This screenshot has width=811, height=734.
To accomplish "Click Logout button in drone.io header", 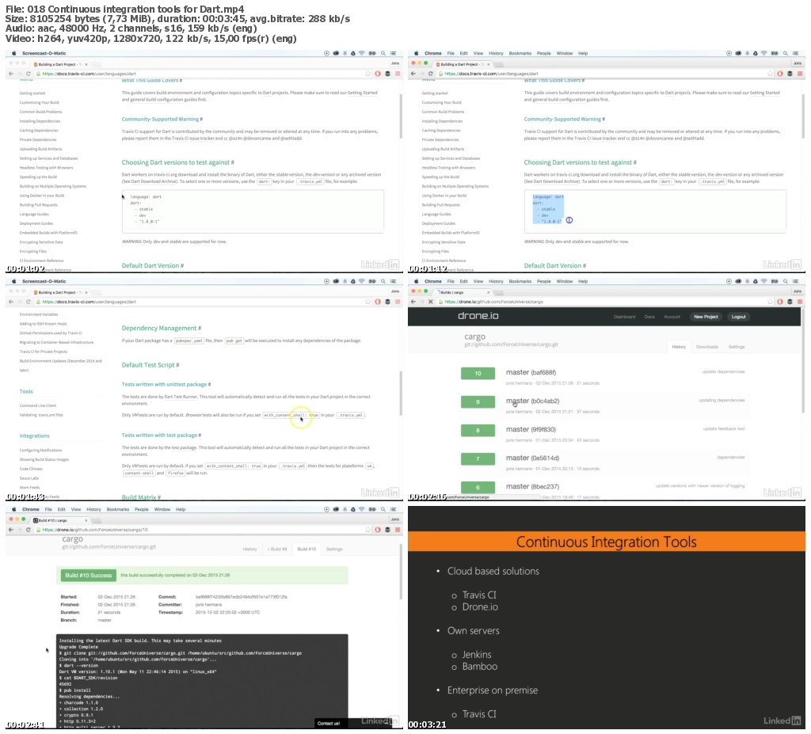I will (739, 317).
